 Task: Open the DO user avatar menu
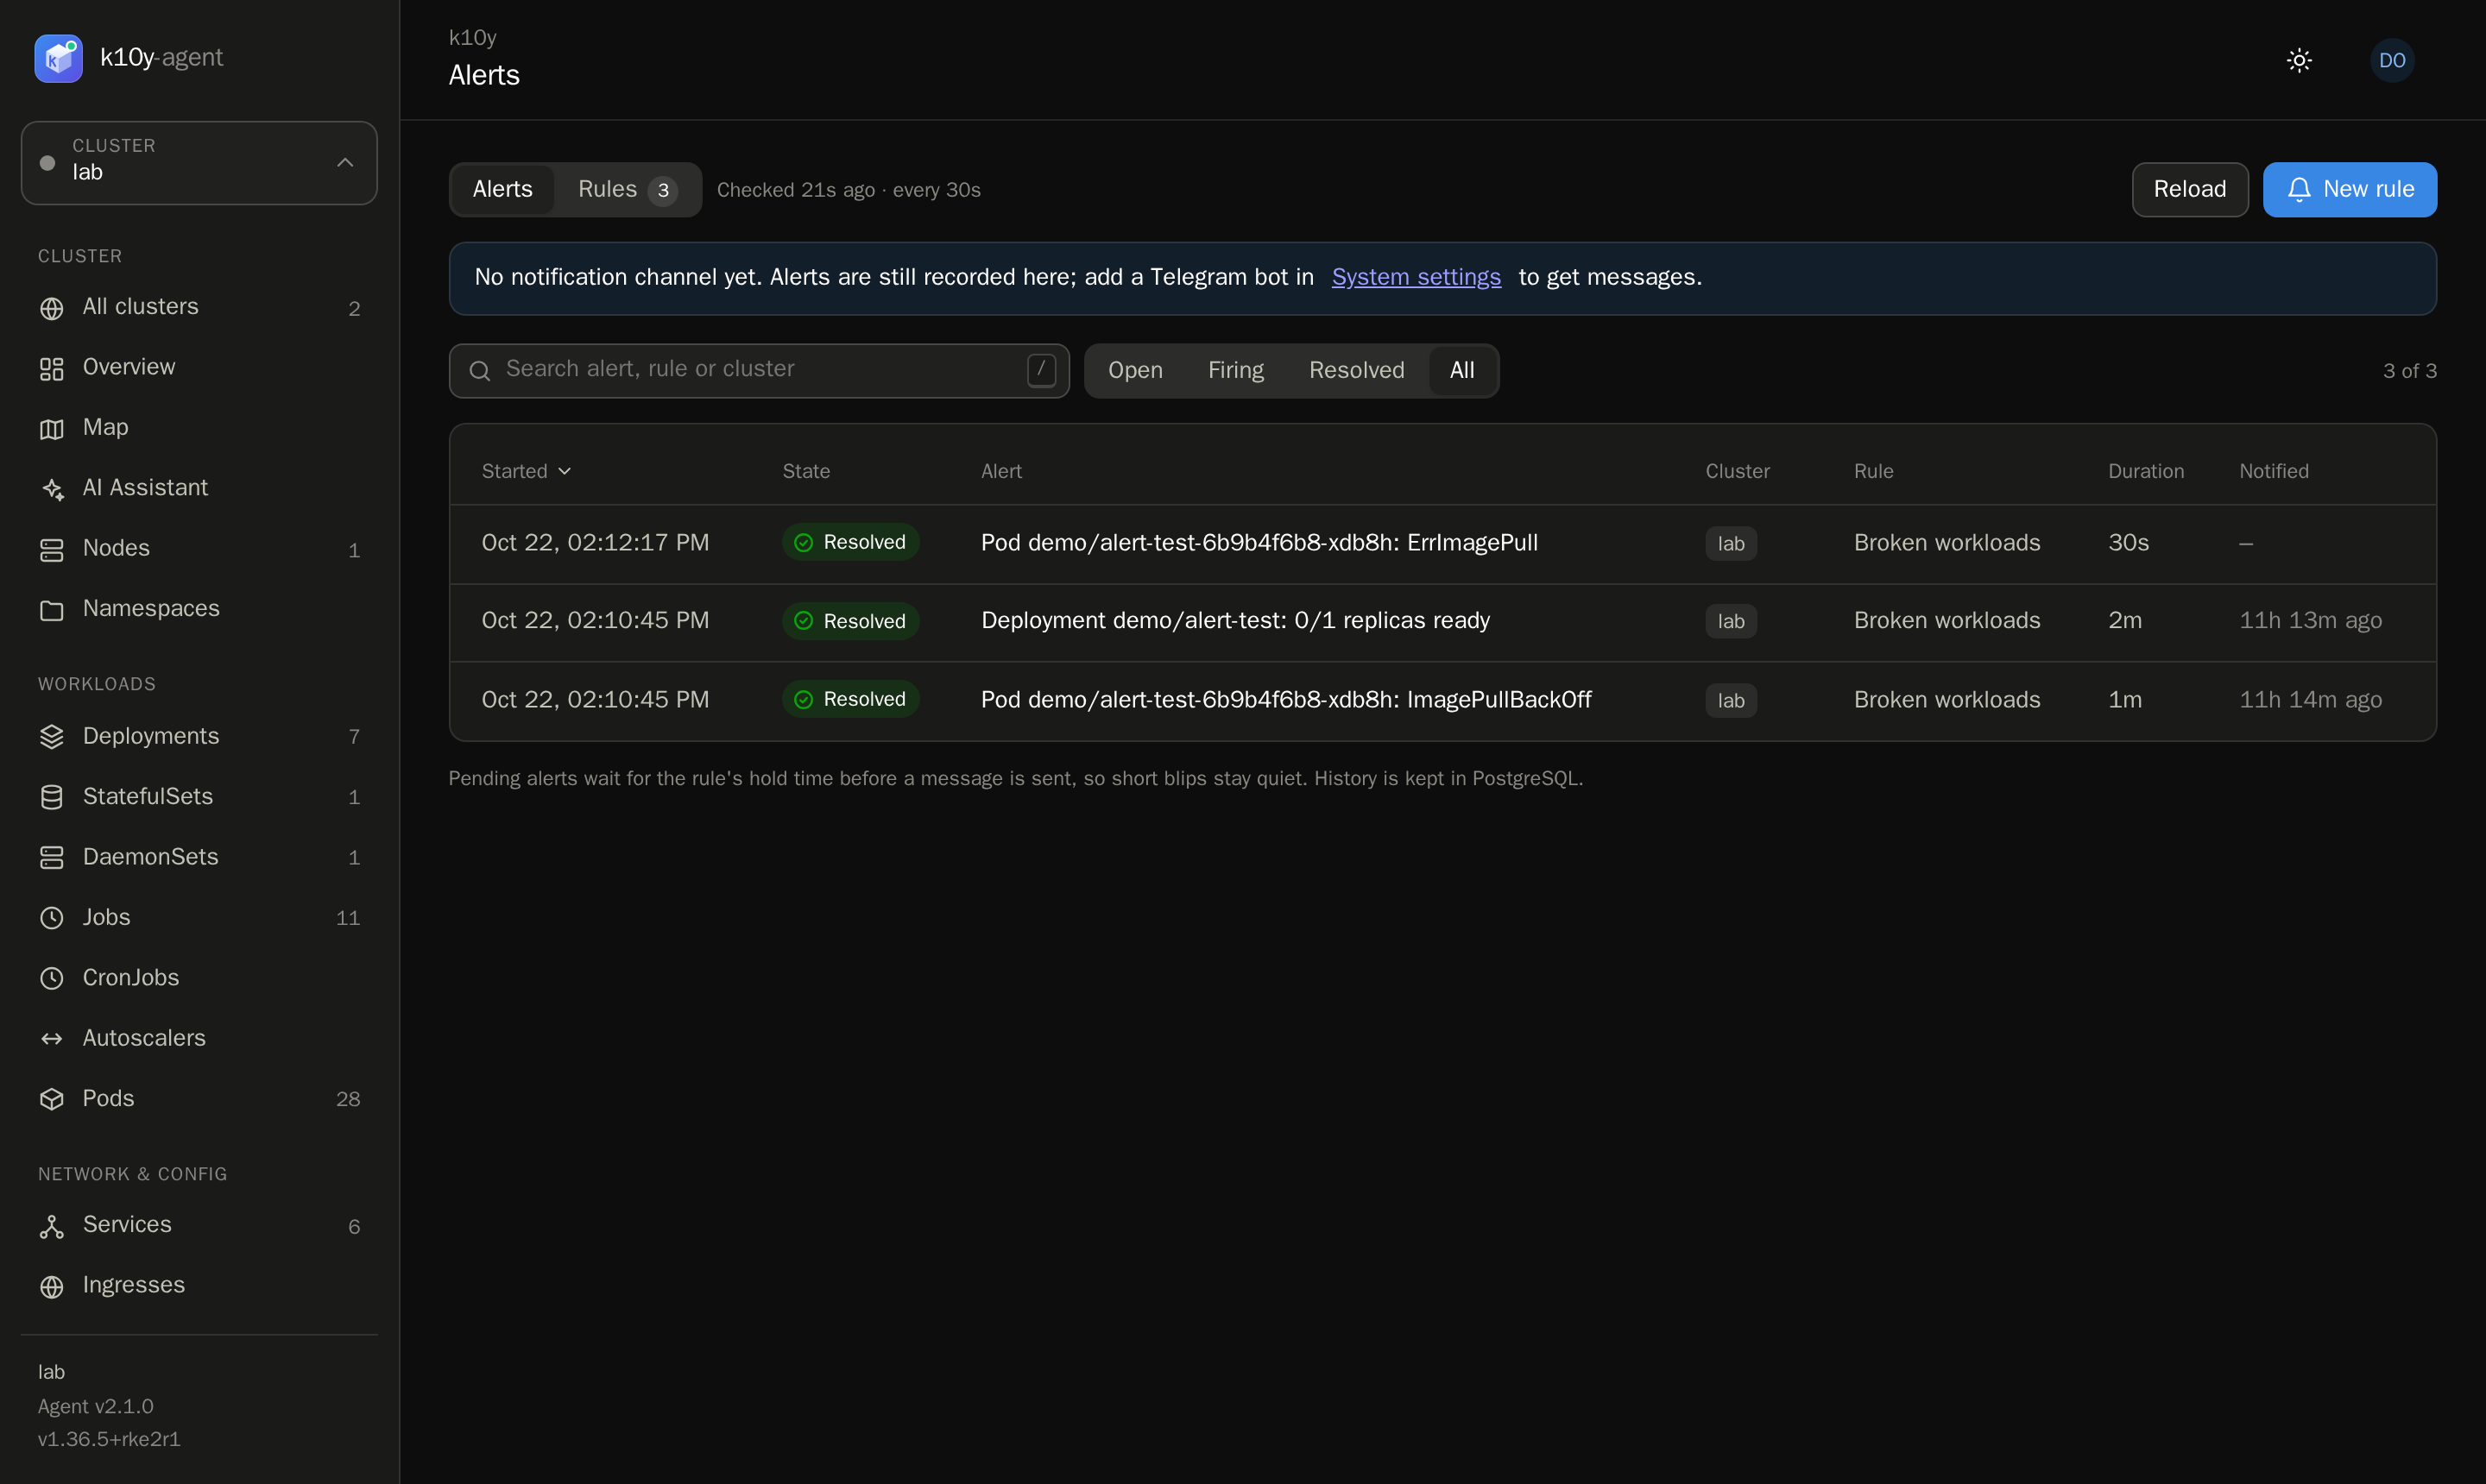tap(2392, 60)
